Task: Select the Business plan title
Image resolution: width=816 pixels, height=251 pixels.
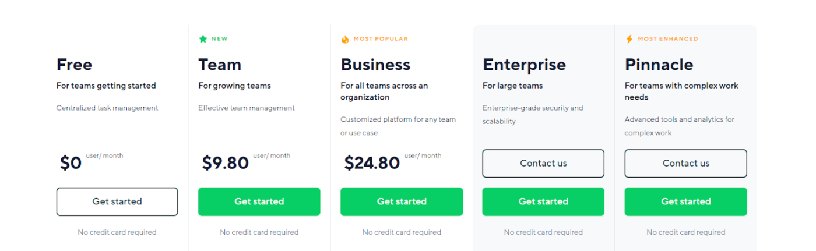Action: (375, 64)
